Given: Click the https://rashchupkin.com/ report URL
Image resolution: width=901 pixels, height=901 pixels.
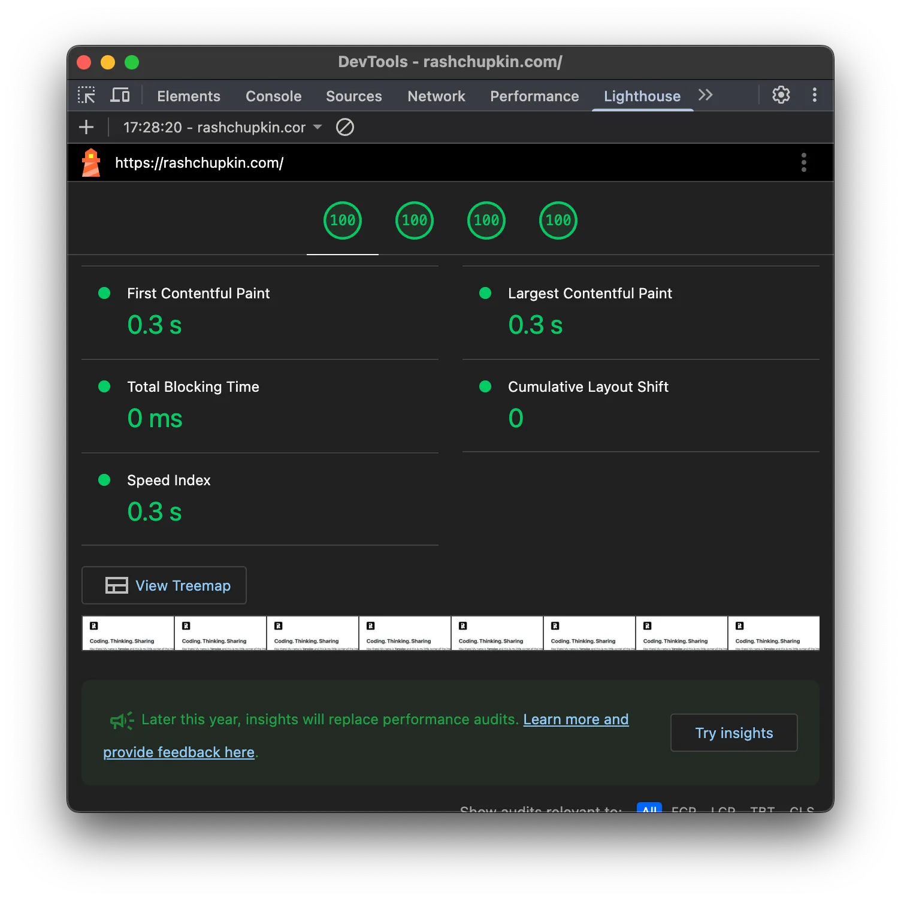Looking at the screenshot, I should point(199,162).
